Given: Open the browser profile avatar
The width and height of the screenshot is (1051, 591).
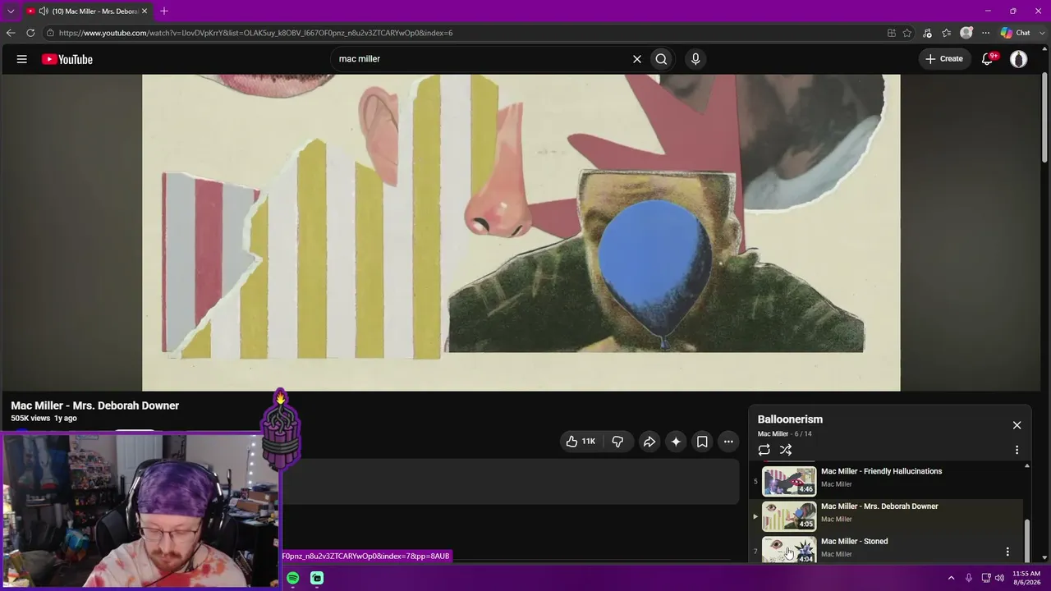Looking at the screenshot, I should pyautogui.click(x=966, y=33).
